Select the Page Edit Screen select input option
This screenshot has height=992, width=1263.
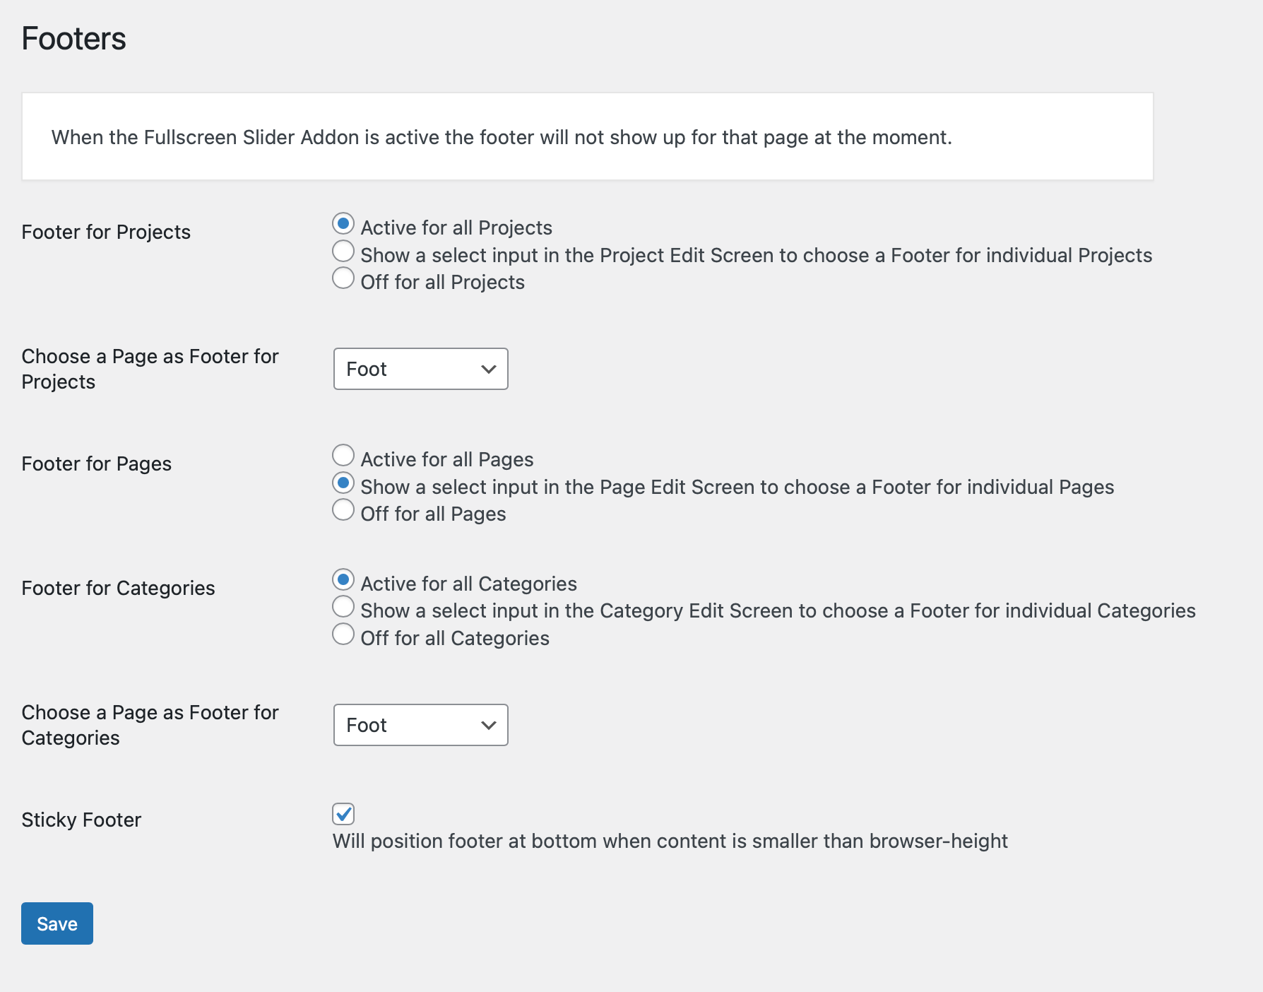pyautogui.click(x=343, y=483)
